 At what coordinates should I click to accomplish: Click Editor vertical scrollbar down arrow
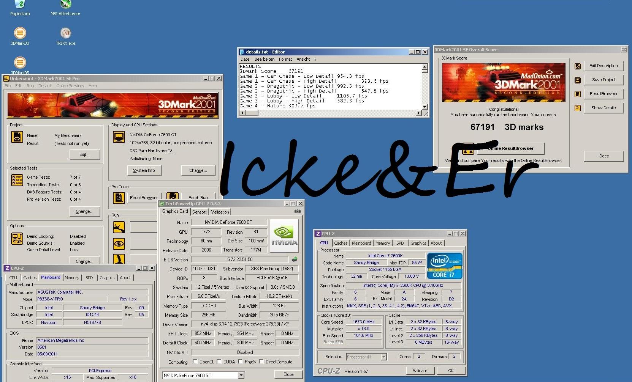(x=425, y=107)
